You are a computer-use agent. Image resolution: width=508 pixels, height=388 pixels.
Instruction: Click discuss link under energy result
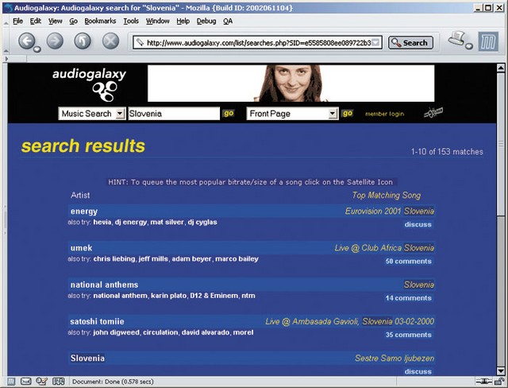tap(418, 224)
